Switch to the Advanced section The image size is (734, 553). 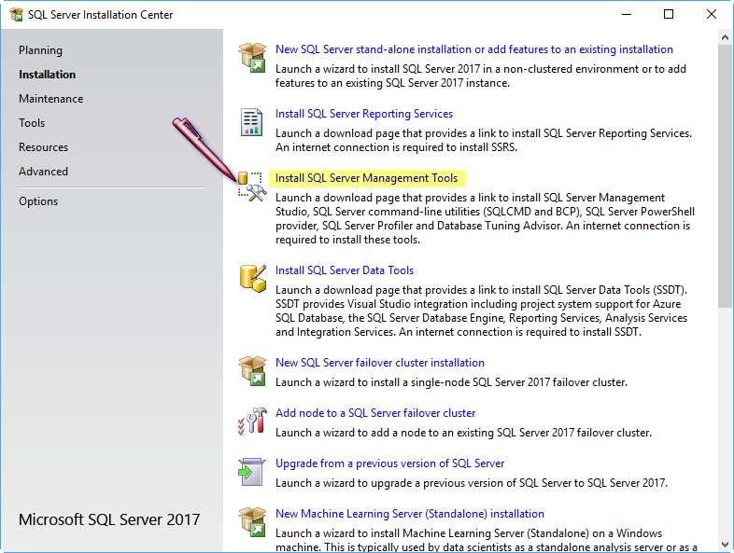coord(44,172)
